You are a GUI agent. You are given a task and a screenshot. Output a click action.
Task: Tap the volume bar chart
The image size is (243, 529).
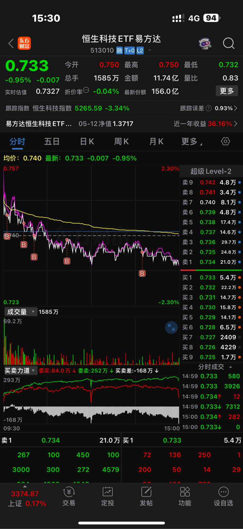[91, 341]
